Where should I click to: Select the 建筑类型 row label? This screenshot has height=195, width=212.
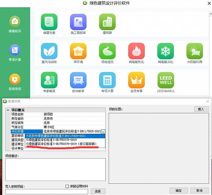[x=18, y=140]
